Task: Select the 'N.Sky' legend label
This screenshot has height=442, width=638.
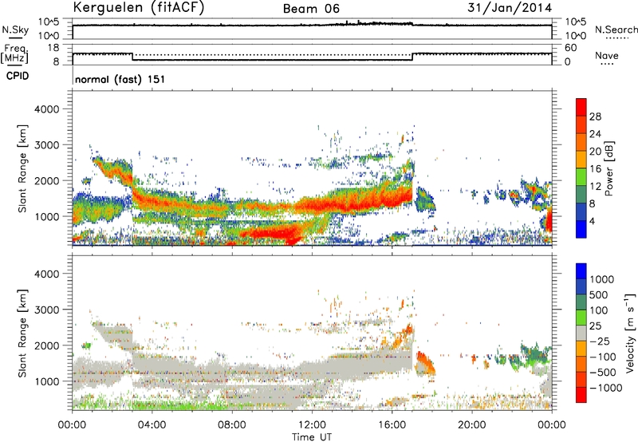Action: (x=15, y=30)
